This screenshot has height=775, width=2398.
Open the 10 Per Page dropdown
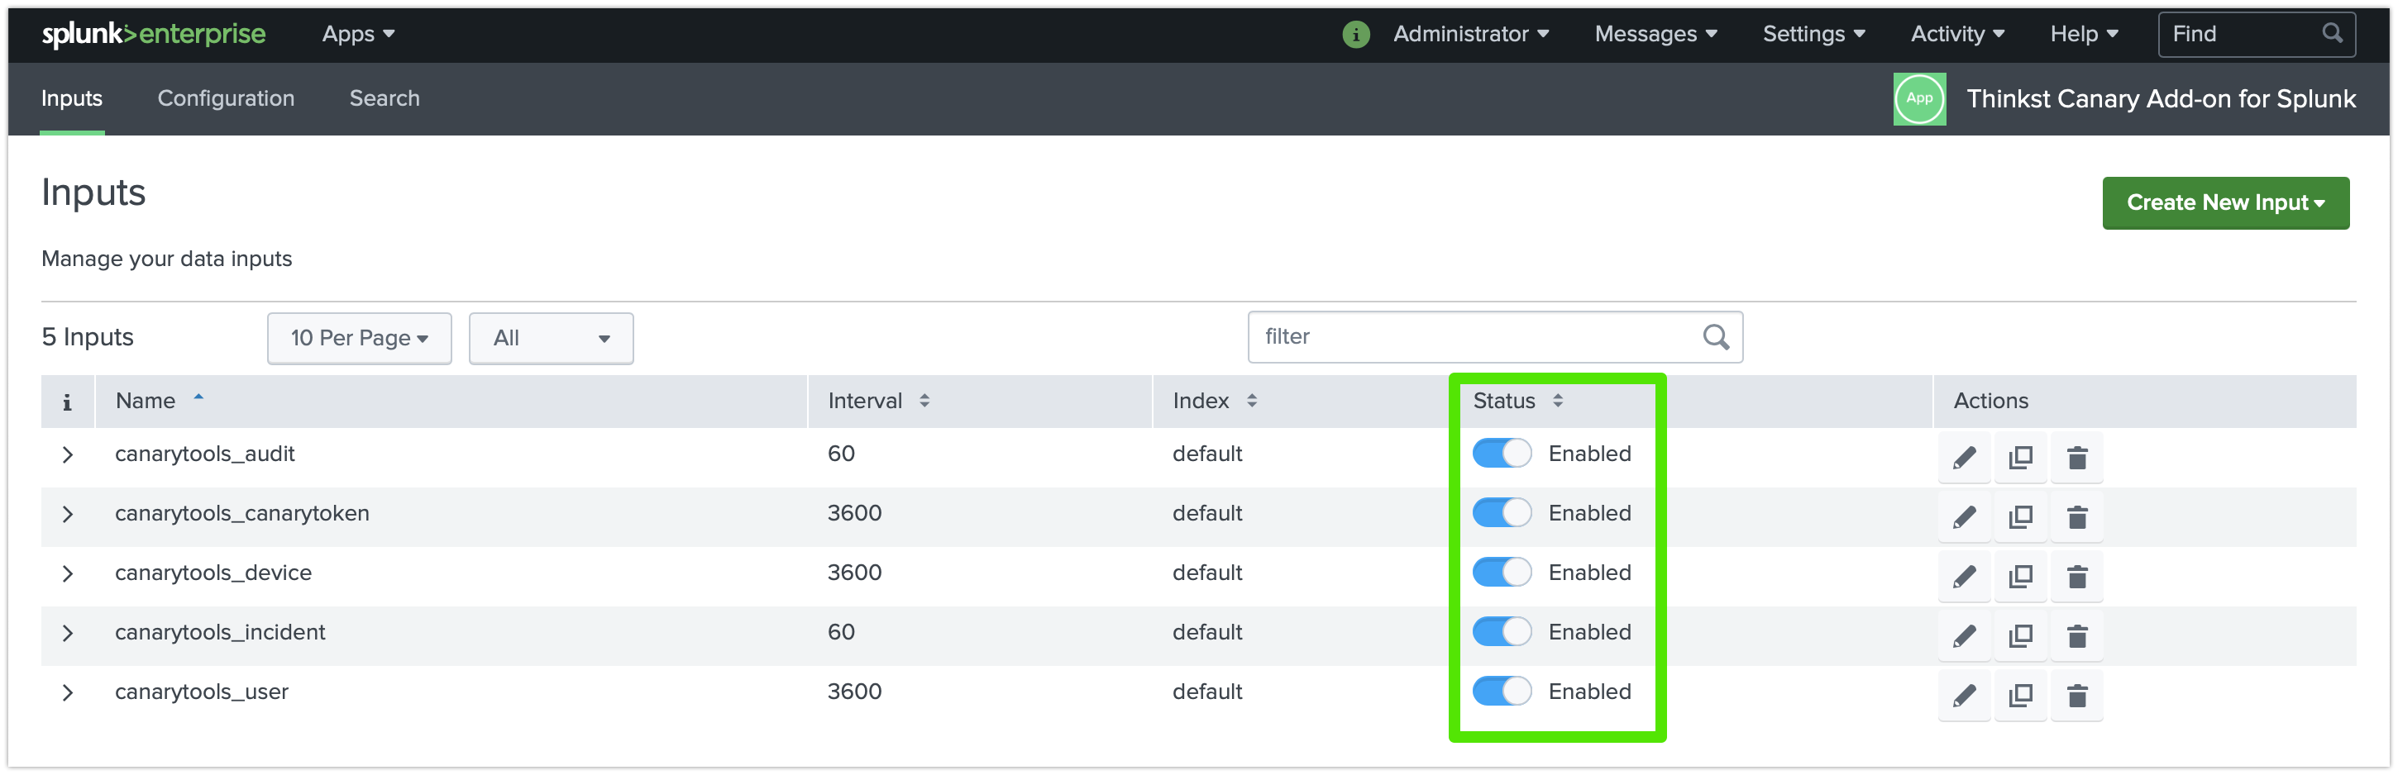coord(360,339)
